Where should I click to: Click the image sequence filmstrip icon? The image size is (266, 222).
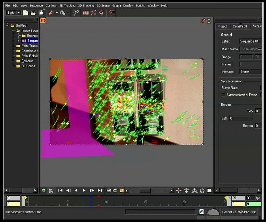pos(86,13)
